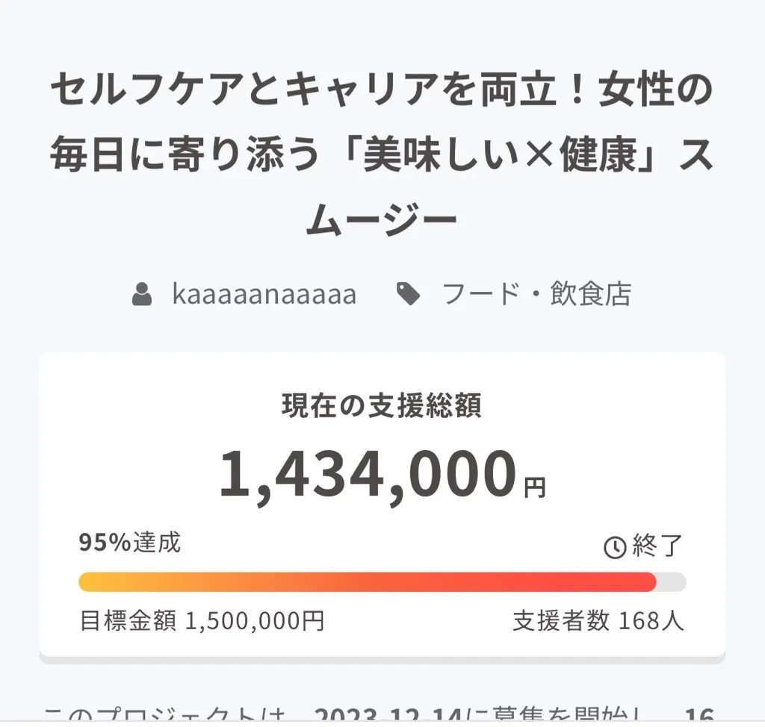Viewport: 765px width, 727px height.
Task: Click the orange funding progress bar
Action: click(366, 582)
